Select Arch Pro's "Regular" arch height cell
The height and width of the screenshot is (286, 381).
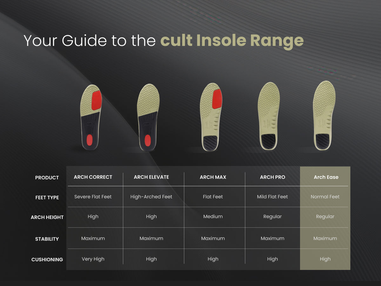(272, 216)
